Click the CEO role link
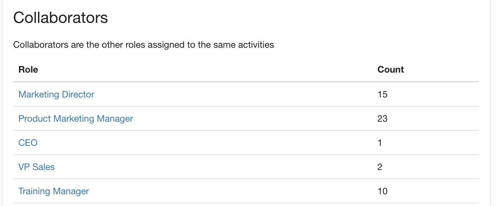This screenshot has height=206, width=496. click(28, 143)
